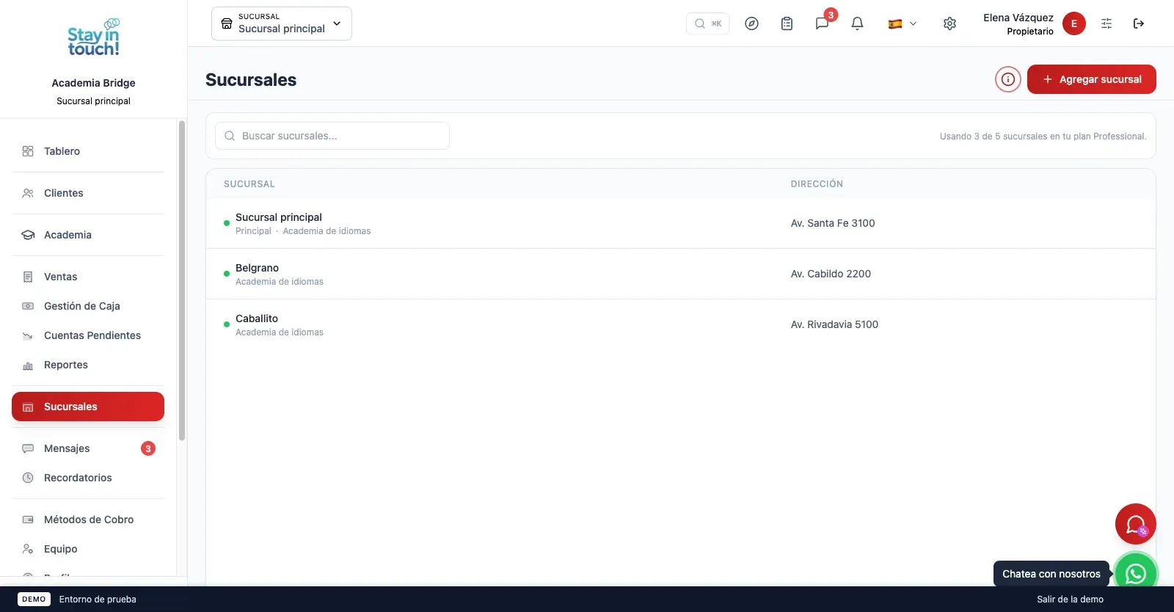This screenshot has height=612, width=1174.
Task: Open Reportes in sidebar
Action: [x=88, y=365]
